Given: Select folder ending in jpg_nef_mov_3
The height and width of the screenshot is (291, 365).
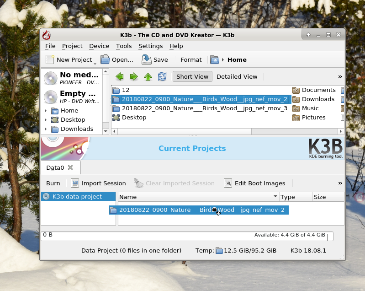Looking at the screenshot, I should (200, 108).
